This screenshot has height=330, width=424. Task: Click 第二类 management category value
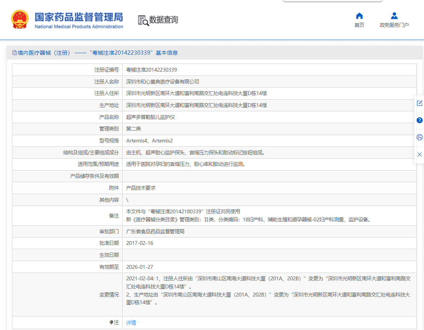(x=134, y=129)
